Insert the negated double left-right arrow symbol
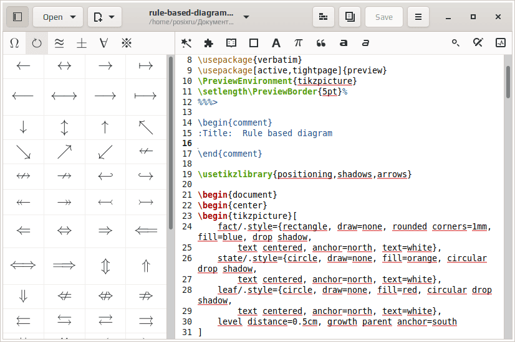This screenshot has height=342, width=515. click(105, 296)
